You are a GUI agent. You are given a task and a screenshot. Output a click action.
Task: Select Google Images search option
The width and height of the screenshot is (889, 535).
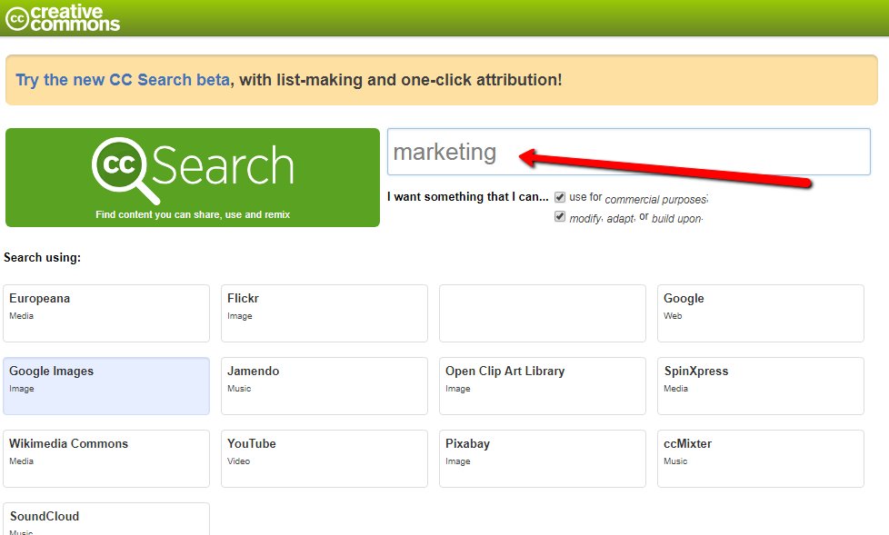tap(106, 386)
